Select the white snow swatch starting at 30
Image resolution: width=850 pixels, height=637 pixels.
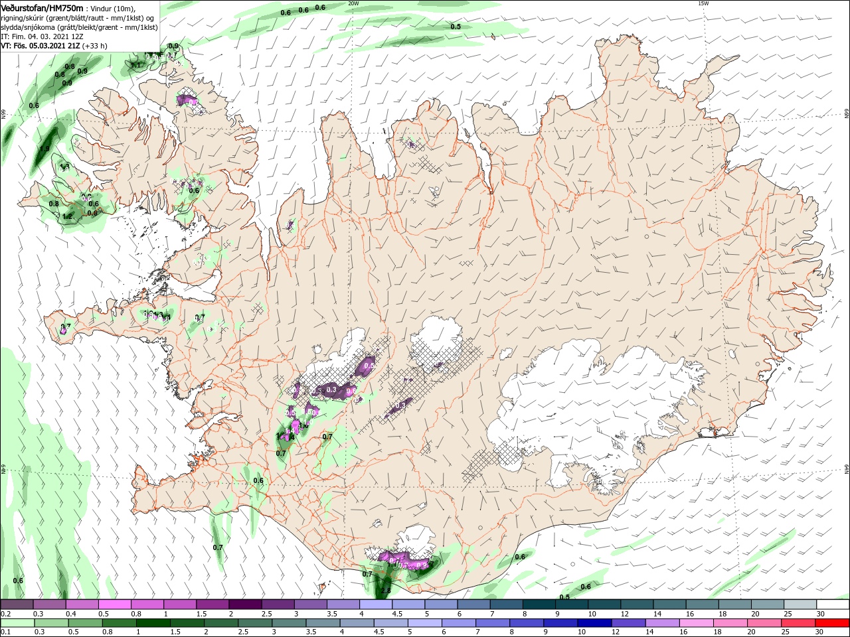(831, 604)
